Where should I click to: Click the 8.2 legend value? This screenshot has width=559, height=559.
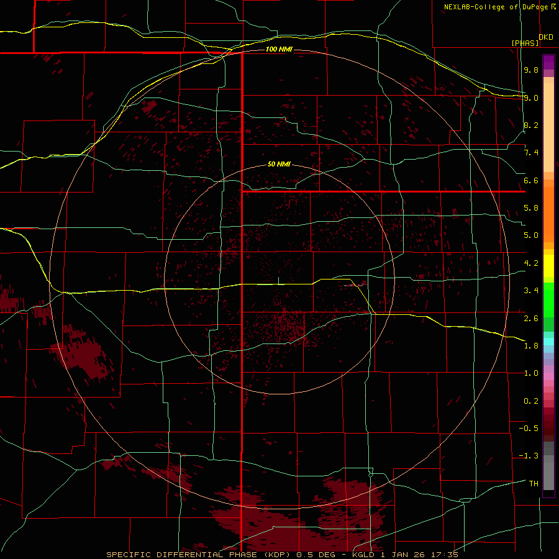pos(531,125)
